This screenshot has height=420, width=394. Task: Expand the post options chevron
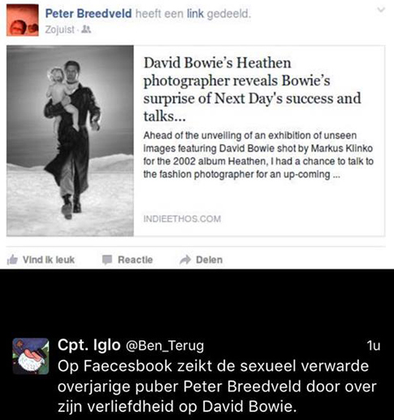point(381,10)
